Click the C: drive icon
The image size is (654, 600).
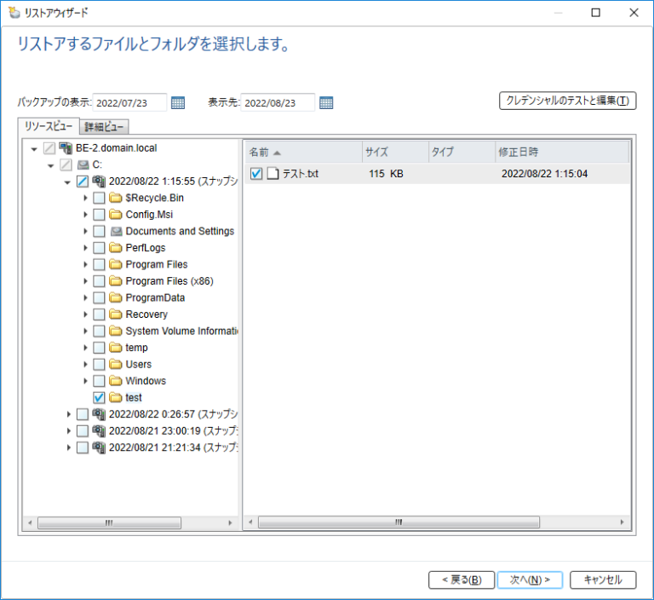coord(83,164)
